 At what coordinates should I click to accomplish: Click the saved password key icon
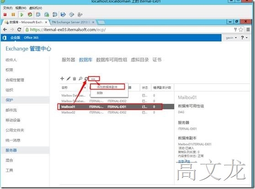coord(235,29)
